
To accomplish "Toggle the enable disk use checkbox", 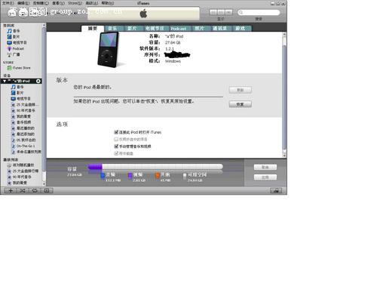I will [116, 153].
